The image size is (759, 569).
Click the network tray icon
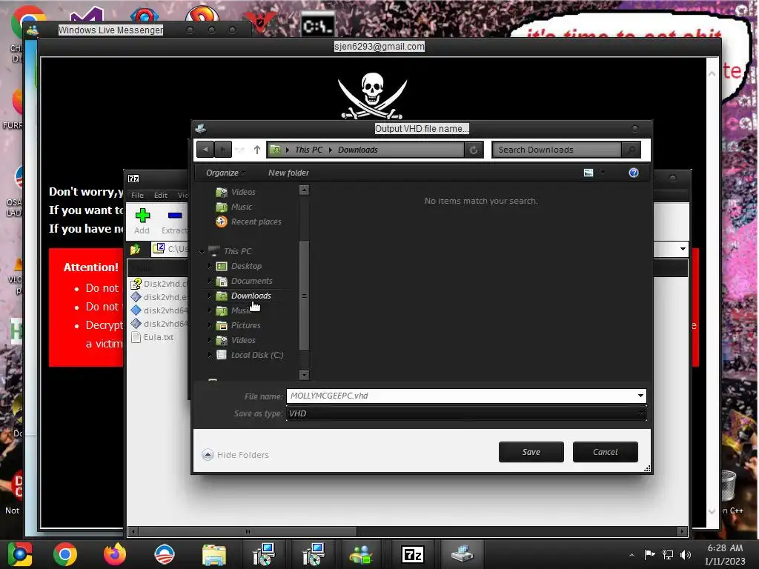point(668,554)
